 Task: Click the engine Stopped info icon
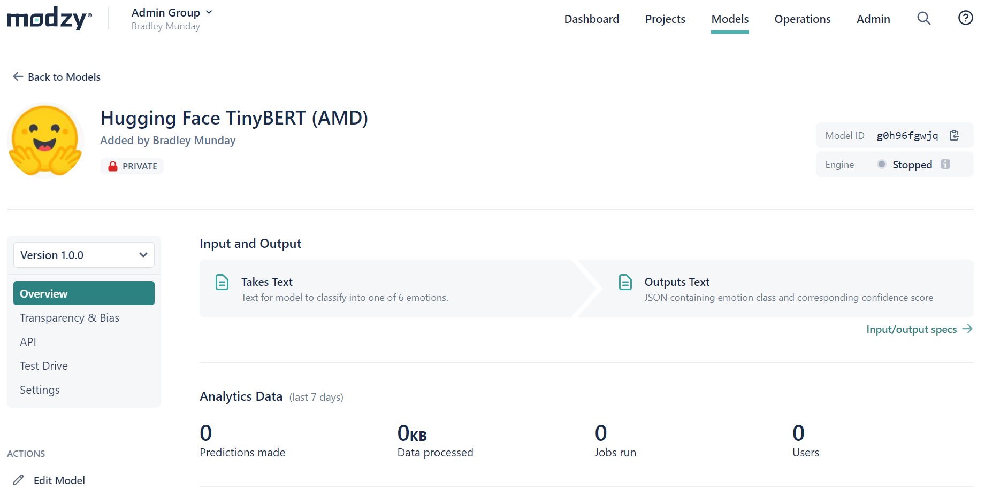point(945,164)
